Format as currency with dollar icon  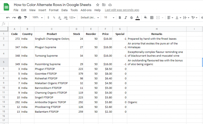48,17
